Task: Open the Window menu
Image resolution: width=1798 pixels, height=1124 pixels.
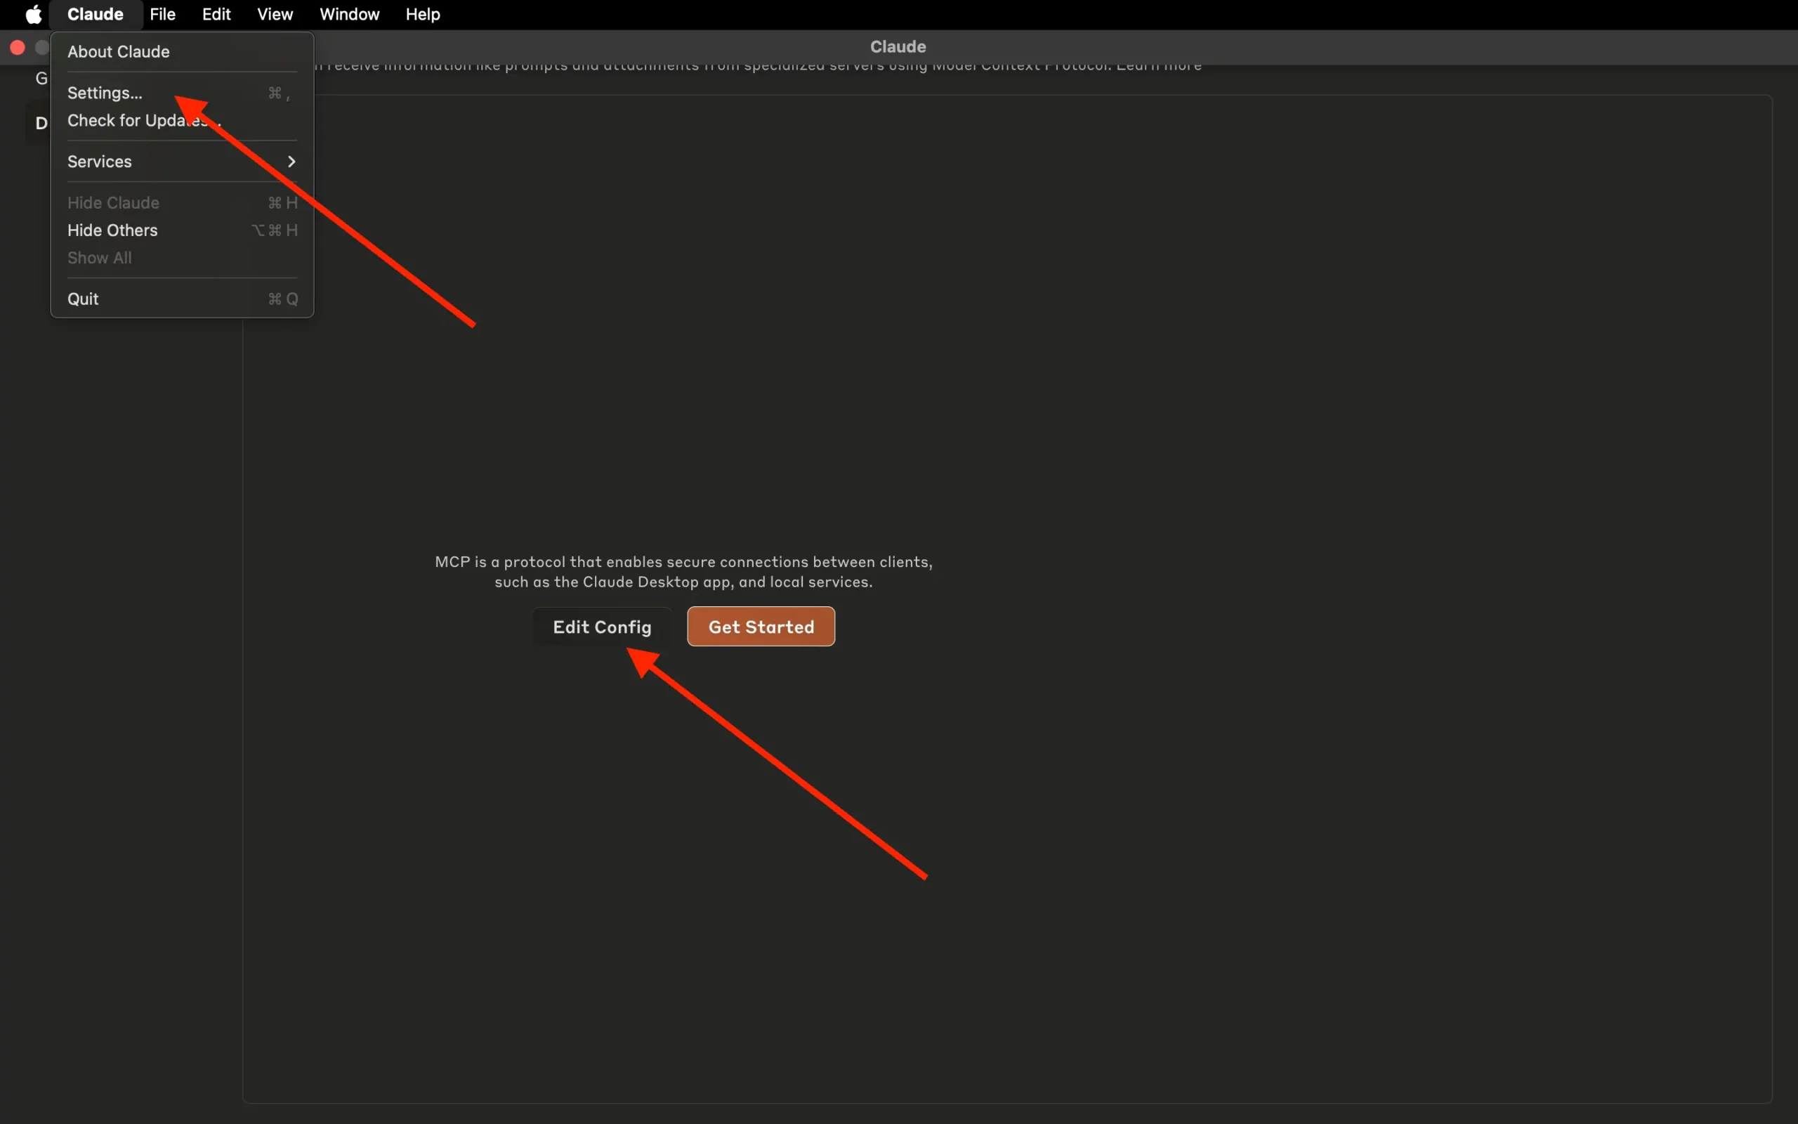Action: point(349,14)
